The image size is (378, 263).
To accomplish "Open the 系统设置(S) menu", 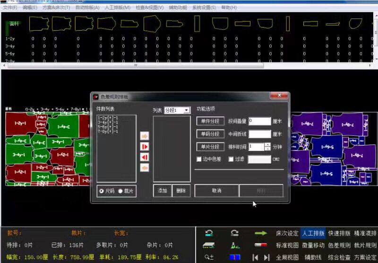I will pyautogui.click(x=204, y=8).
